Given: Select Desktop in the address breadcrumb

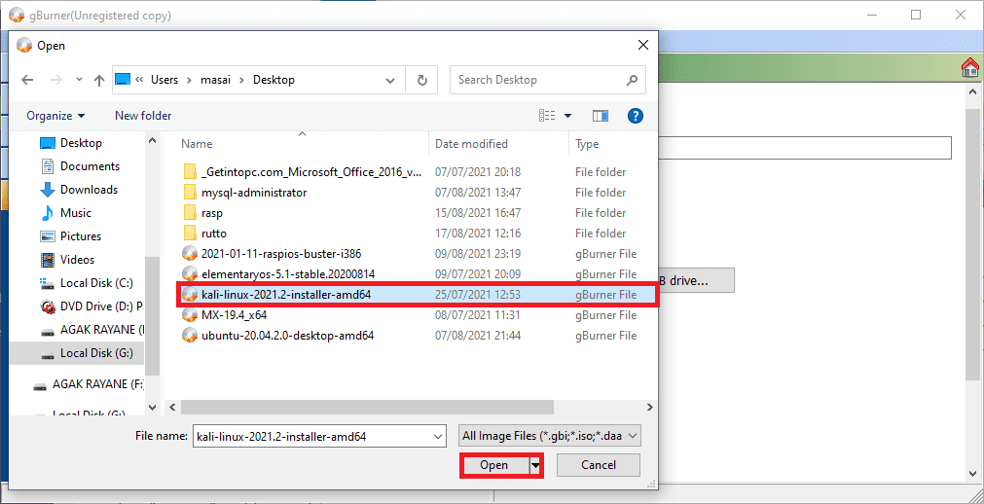Looking at the screenshot, I should pos(273,80).
